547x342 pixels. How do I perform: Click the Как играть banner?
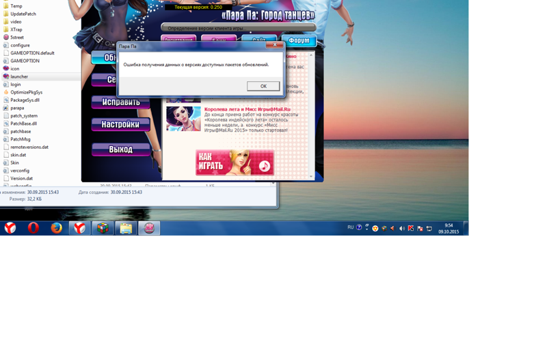pos(235,162)
